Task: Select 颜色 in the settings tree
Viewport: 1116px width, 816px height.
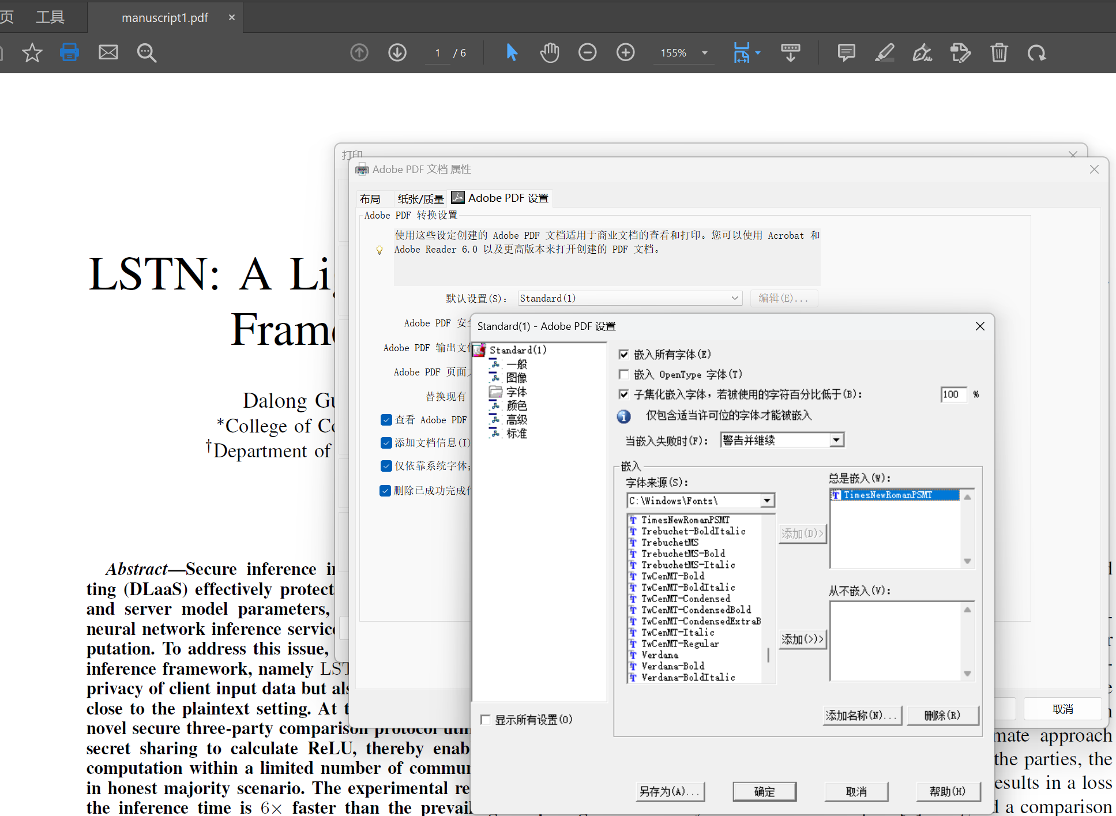Action: (x=516, y=405)
